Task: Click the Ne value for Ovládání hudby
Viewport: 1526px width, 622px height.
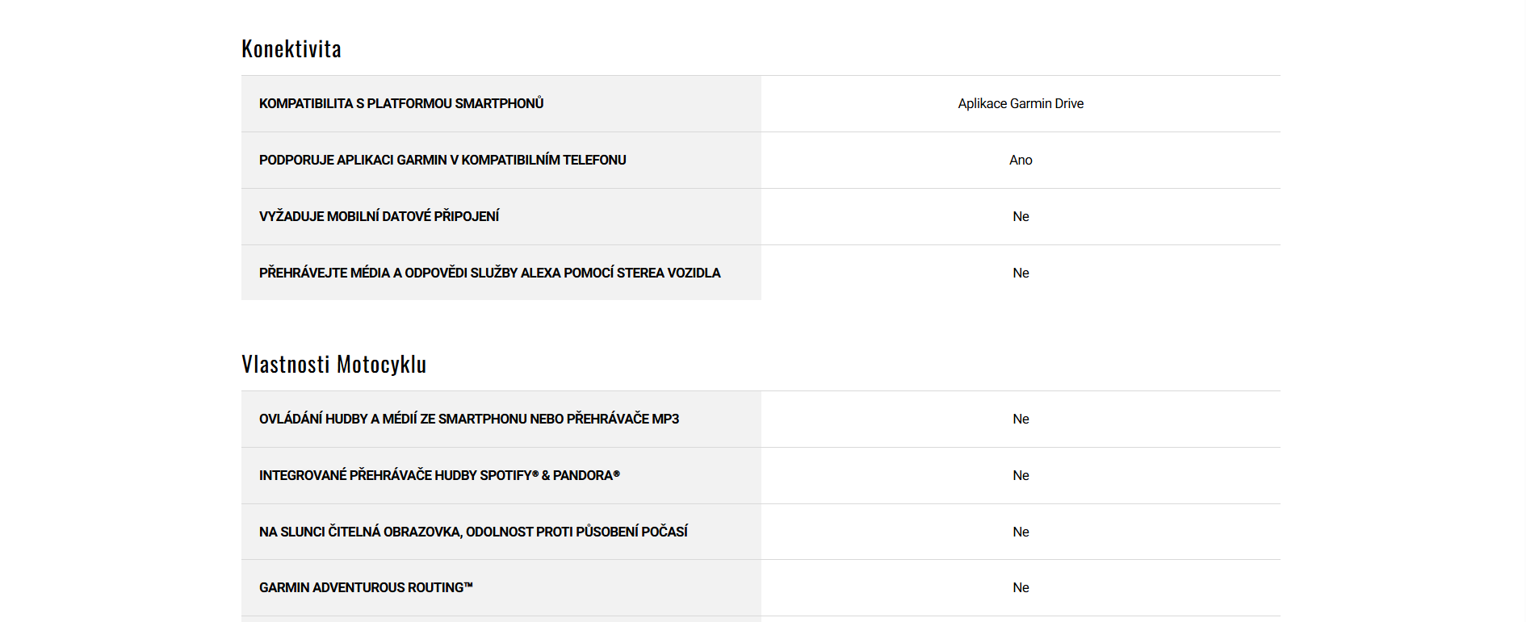Action: pyautogui.click(x=1021, y=419)
